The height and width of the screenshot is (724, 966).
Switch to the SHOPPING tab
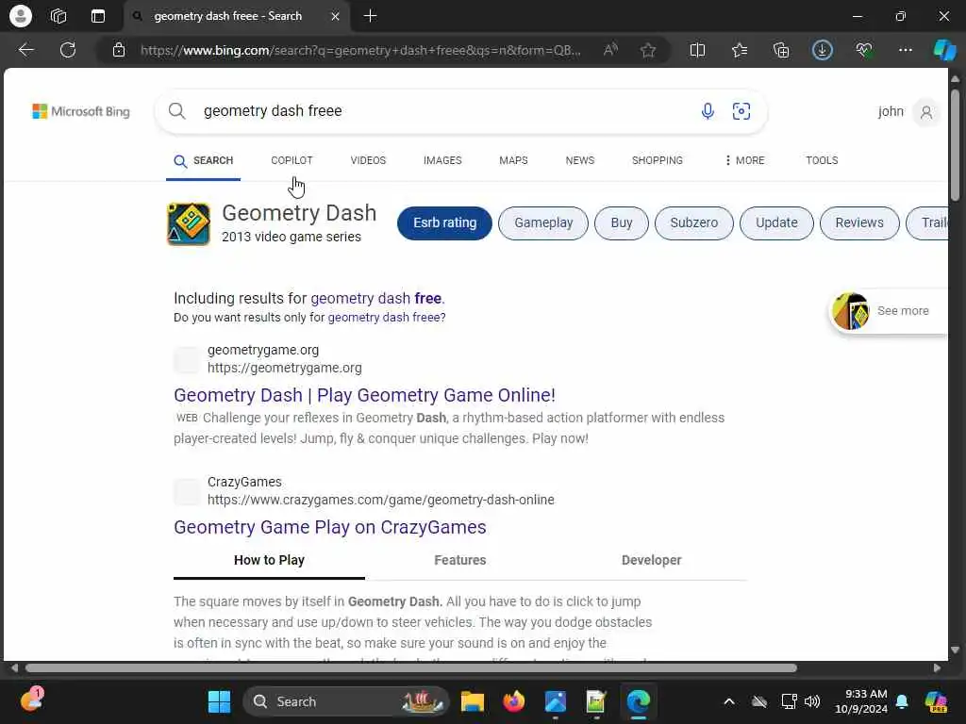pyautogui.click(x=658, y=160)
